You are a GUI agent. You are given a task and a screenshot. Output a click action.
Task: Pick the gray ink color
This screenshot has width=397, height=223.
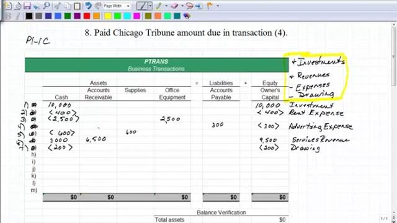click(38, 16)
